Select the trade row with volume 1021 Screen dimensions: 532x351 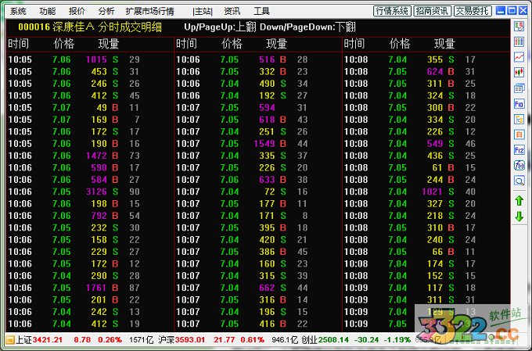coord(426,192)
